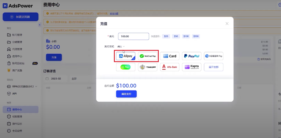Screen dimensions: 281x138
Task: Click the AdsPower logo
Action: point(18,6)
